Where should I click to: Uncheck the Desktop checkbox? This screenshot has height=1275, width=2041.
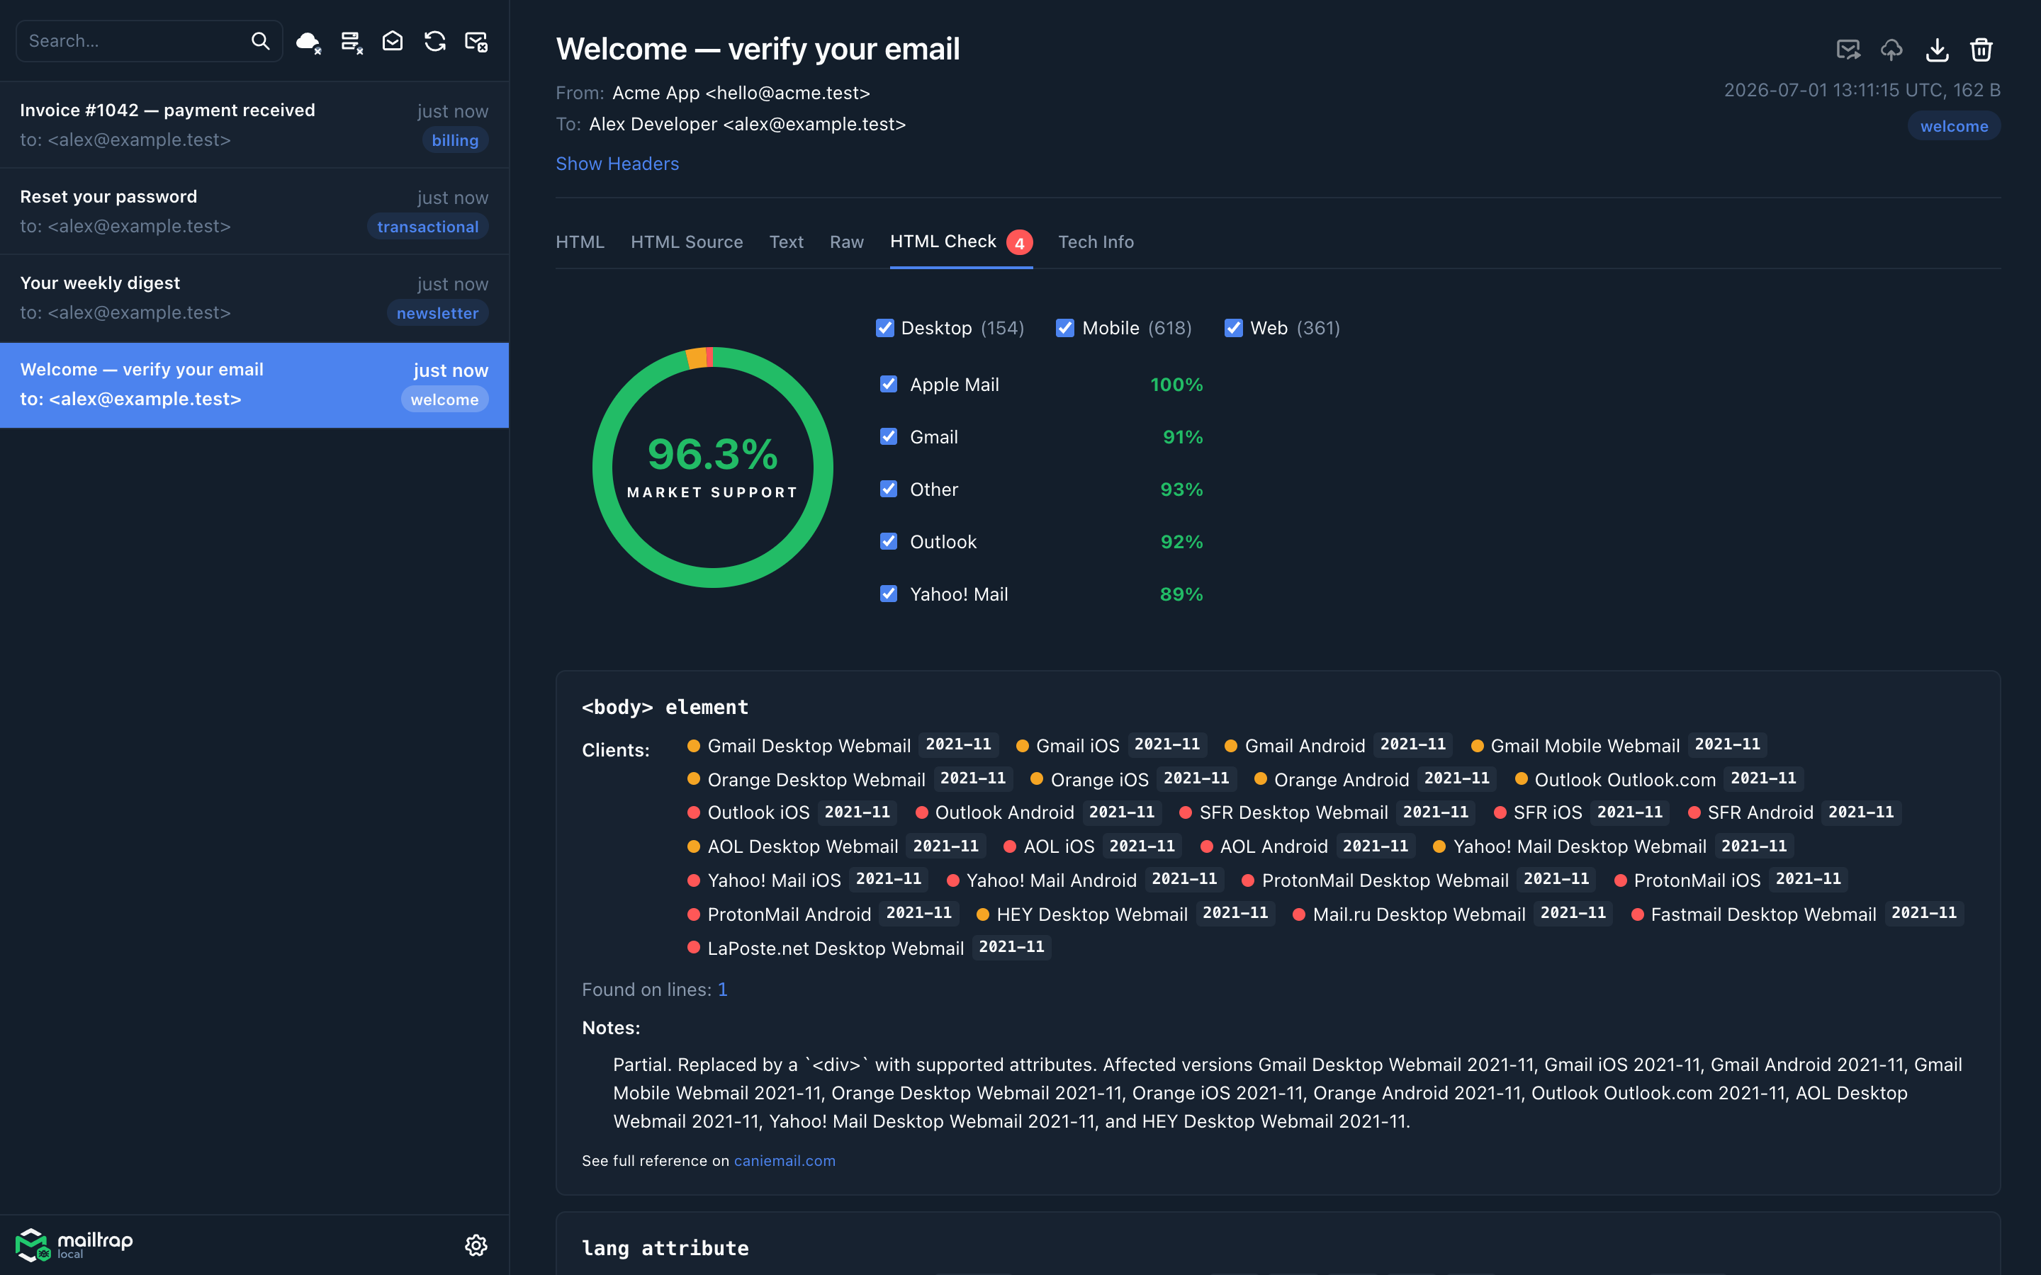884,327
